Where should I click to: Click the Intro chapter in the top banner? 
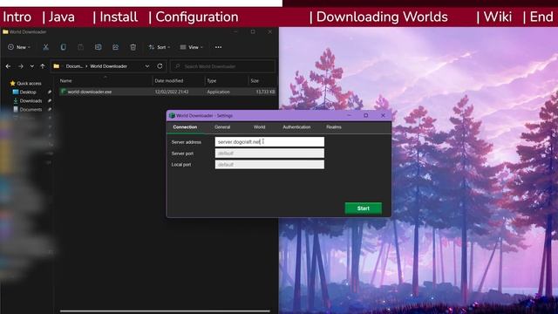coord(17,17)
